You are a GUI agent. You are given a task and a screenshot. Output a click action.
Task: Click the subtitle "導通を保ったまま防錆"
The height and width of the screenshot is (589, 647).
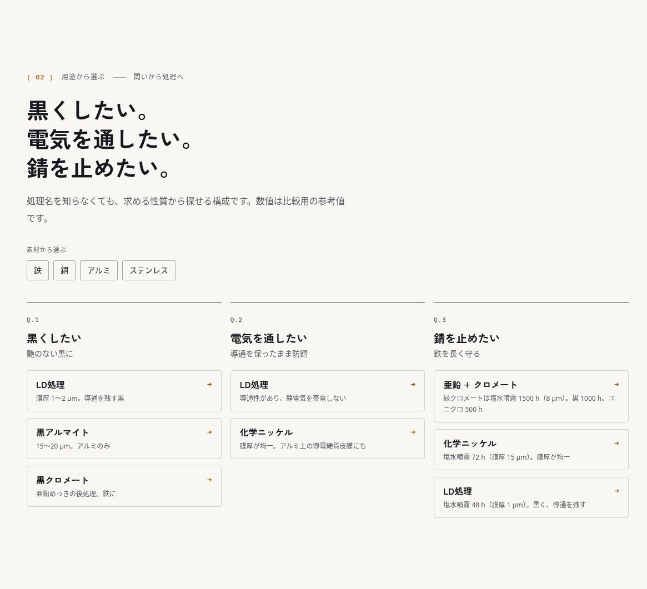tap(269, 354)
